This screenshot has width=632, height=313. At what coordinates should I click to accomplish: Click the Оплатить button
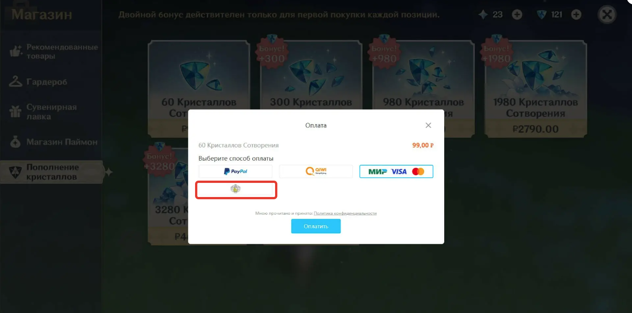pos(316,226)
